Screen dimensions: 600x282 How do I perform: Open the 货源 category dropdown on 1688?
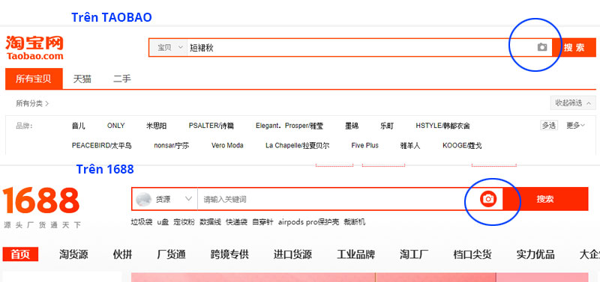(x=165, y=199)
